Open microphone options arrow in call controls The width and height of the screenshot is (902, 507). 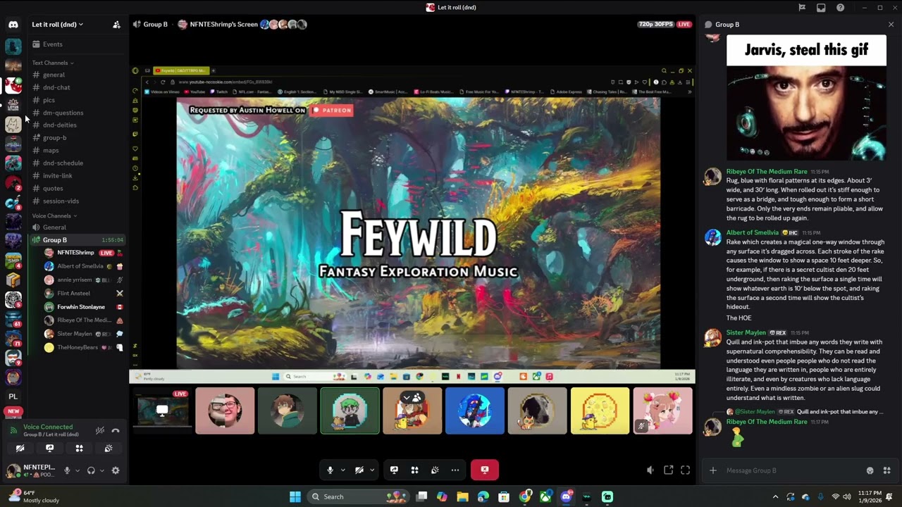pos(343,470)
